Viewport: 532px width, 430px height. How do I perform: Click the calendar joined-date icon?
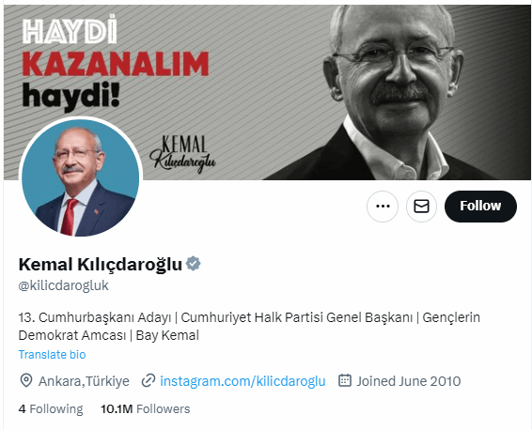[x=345, y=380]
